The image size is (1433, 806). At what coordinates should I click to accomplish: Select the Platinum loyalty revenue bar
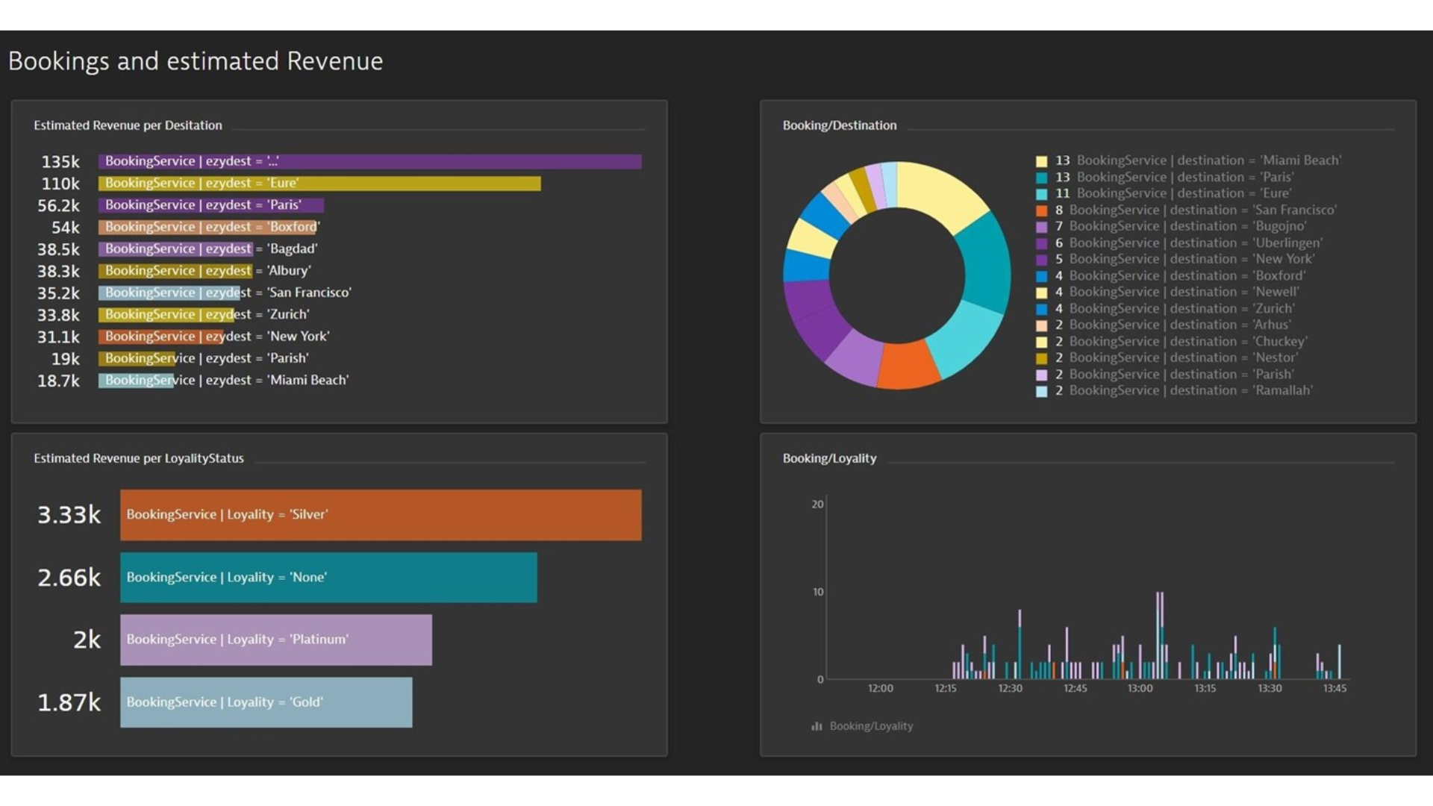[x=276, y=640]
